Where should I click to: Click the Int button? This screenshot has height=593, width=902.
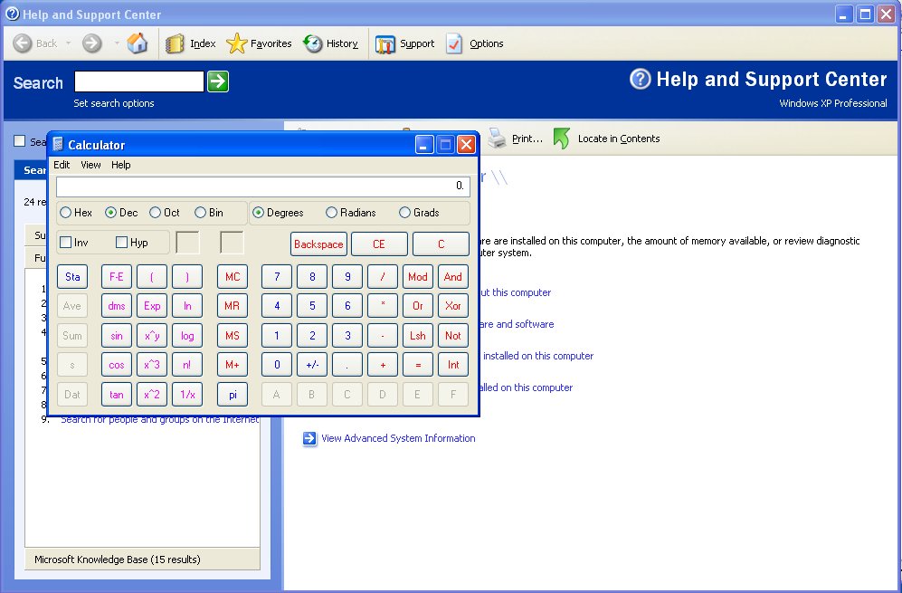pyautogui.click(x=453, y=365)
